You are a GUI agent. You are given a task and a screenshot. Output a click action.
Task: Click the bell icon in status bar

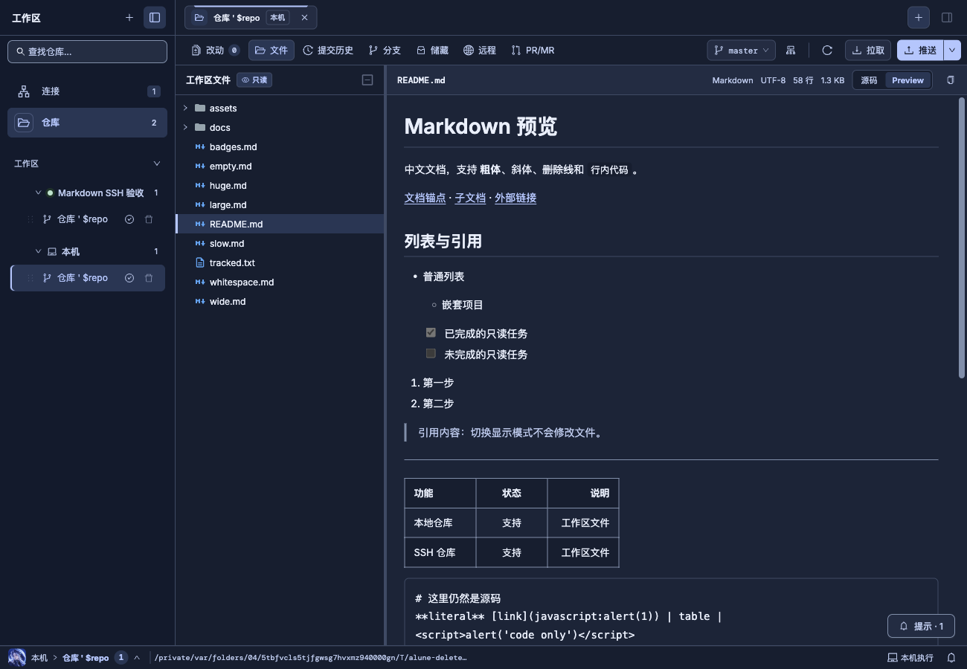coord(951,658)
